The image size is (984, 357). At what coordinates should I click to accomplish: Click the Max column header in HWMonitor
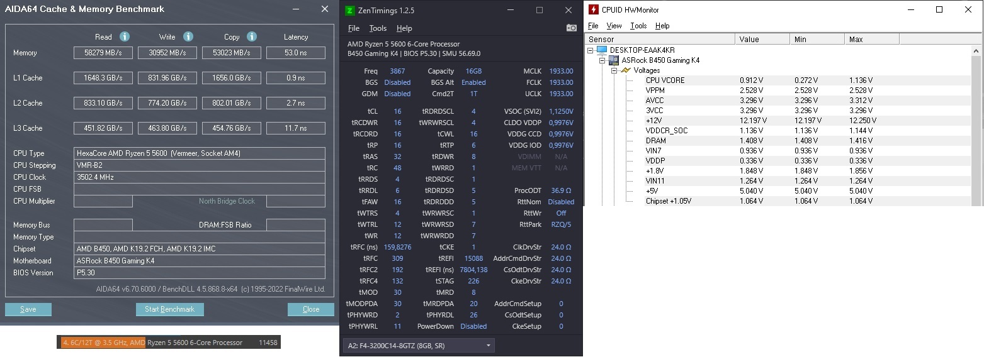tap(872, 39)
